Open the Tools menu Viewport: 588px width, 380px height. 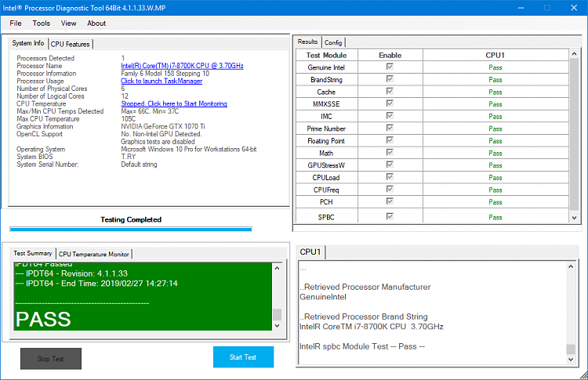coord(42,24)
